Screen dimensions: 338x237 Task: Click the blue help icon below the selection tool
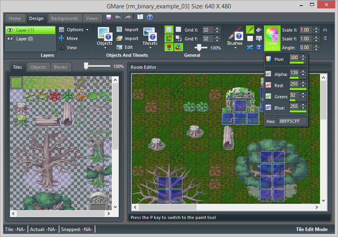[259, 47]
